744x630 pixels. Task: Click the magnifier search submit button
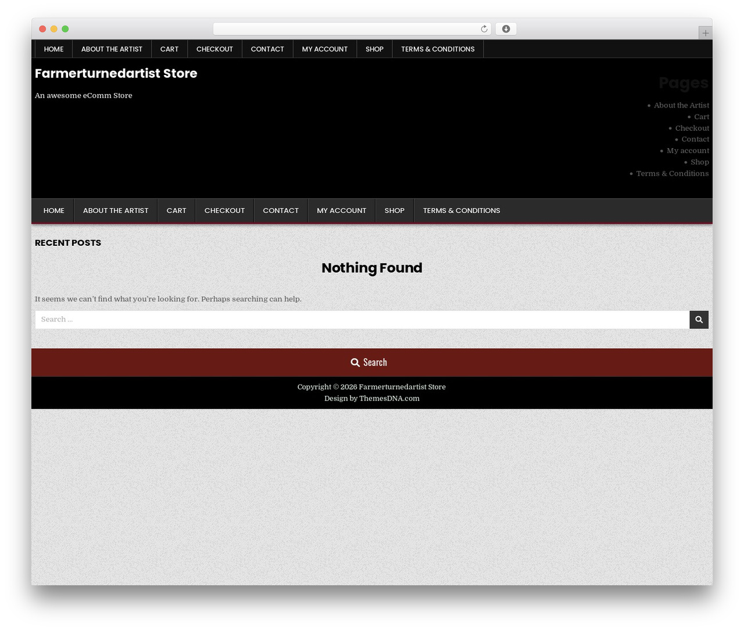tap(699, 320)
